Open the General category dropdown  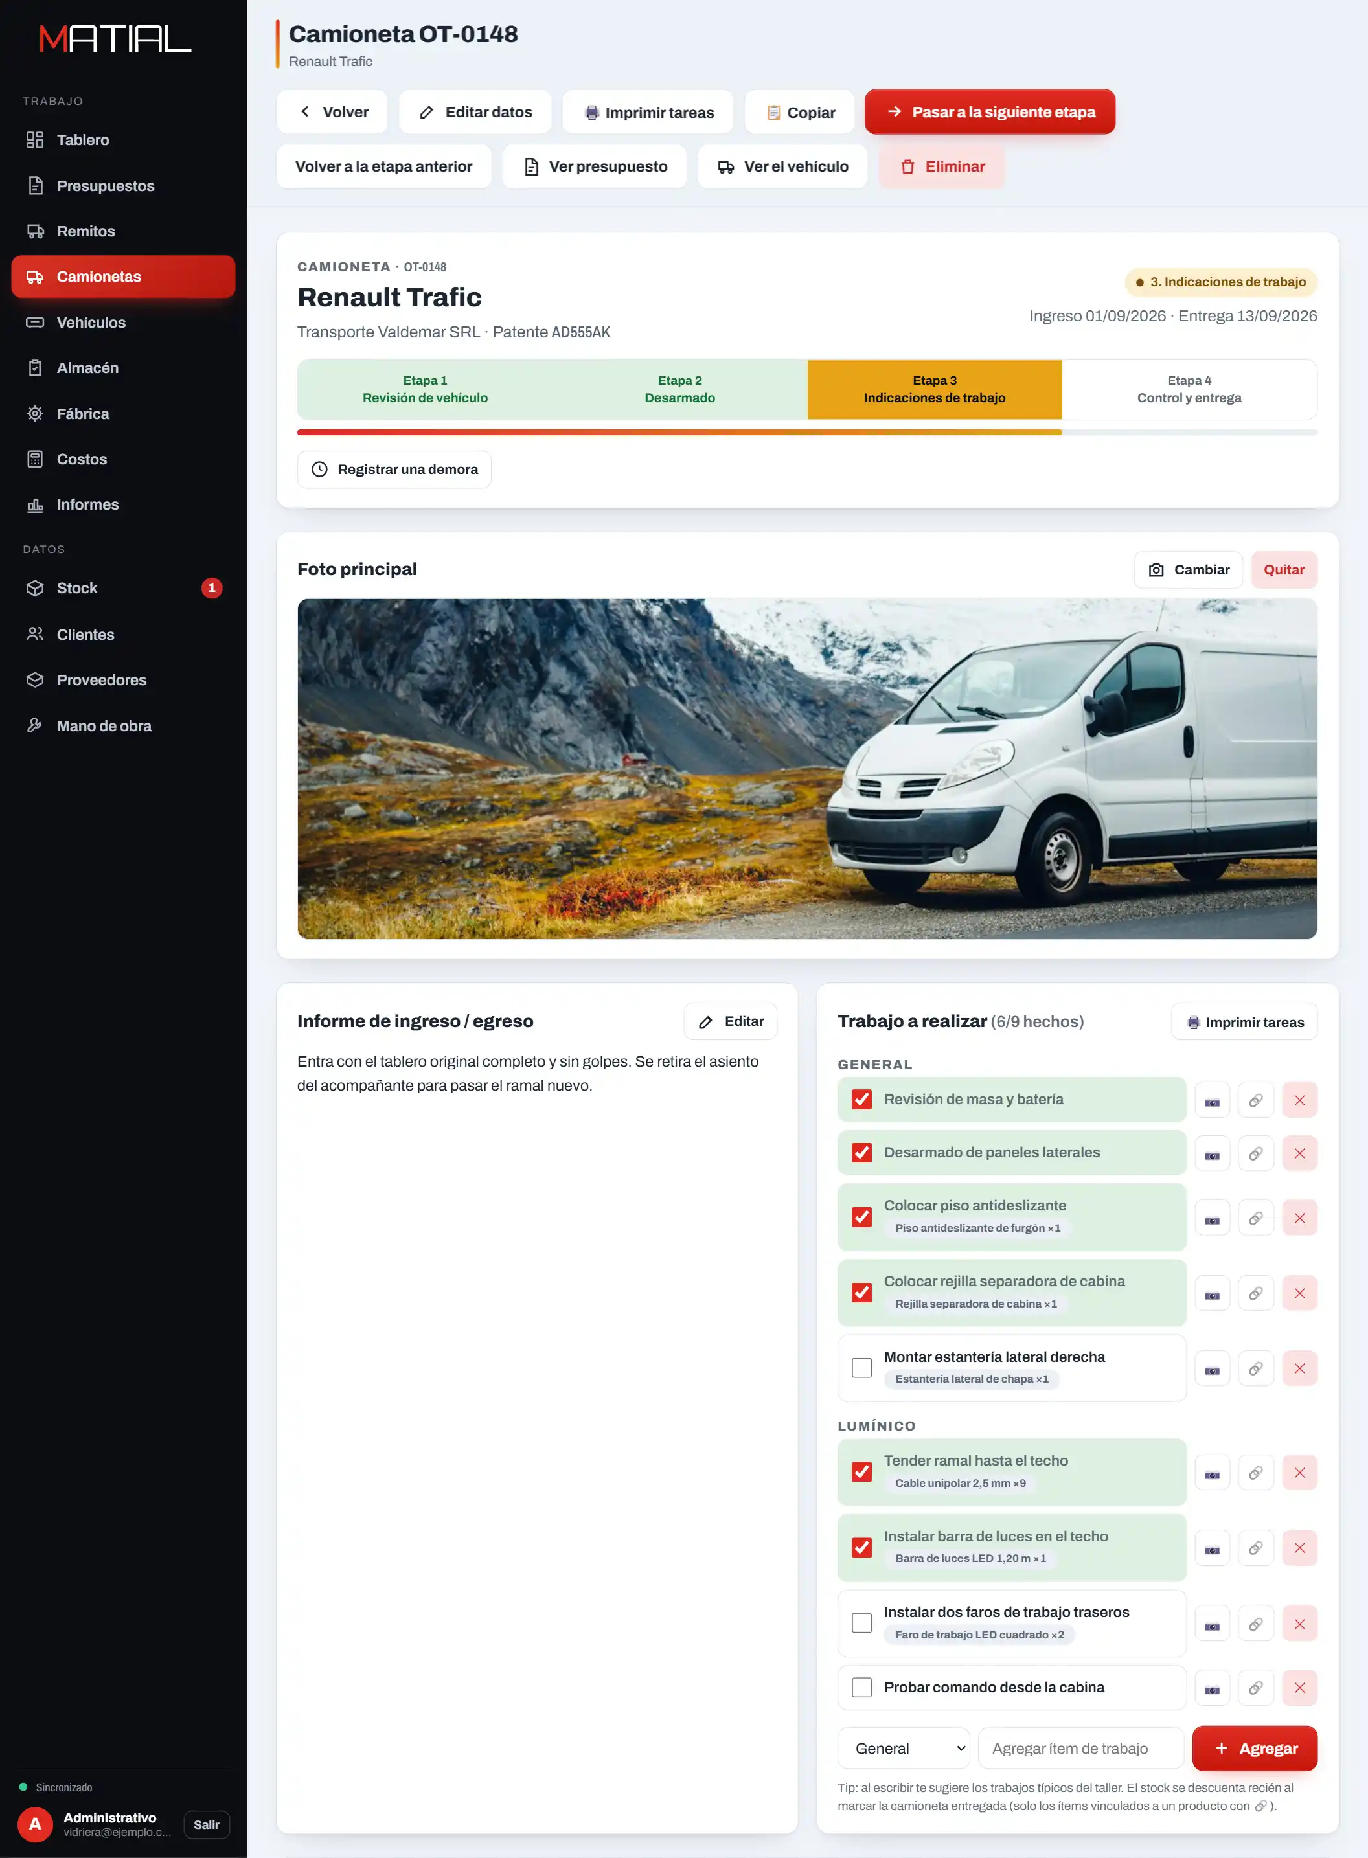pyautogui.click(x=904, y=1749)
